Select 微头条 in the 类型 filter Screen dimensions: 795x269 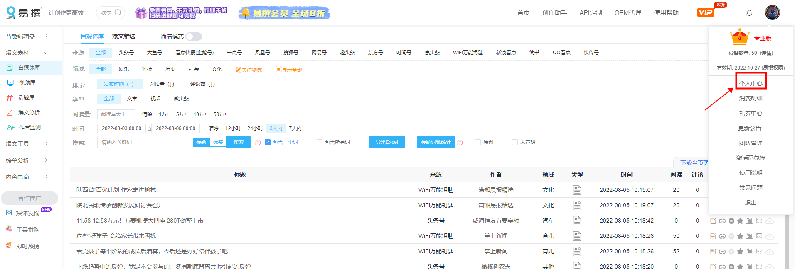click(x=181, y=99)
